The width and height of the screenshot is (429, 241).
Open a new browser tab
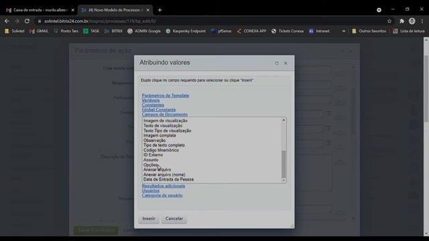[x=160, y=10]
